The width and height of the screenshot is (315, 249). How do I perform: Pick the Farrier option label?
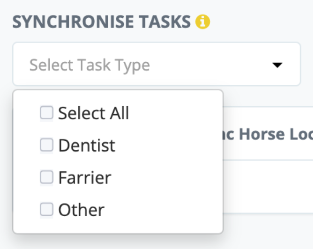point(85,178)
